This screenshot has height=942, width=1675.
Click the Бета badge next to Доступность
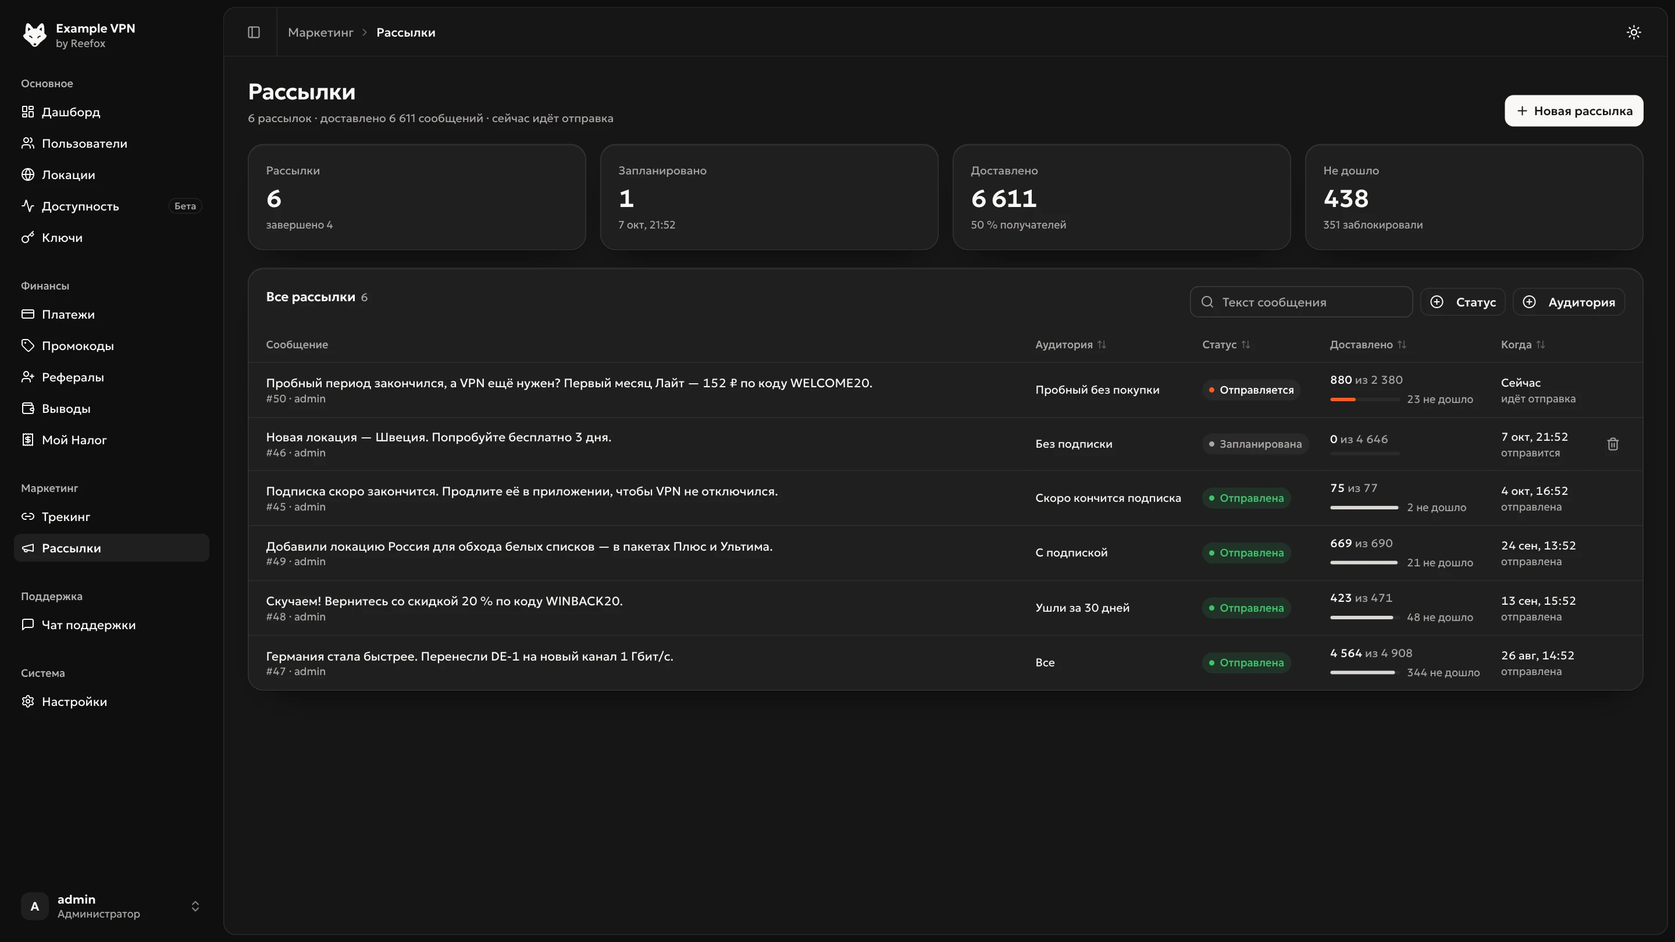tap(185, 206)
